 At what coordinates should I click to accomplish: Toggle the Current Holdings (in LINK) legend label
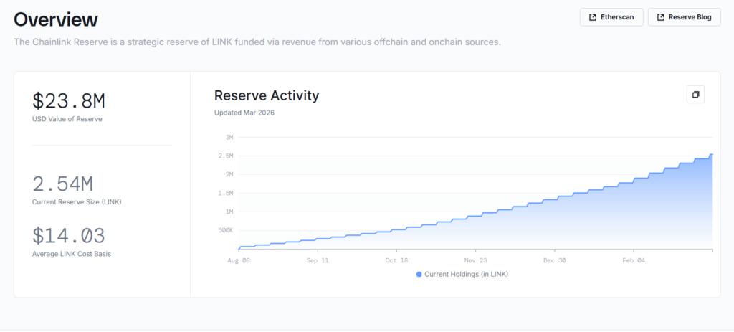coord(466,274)
